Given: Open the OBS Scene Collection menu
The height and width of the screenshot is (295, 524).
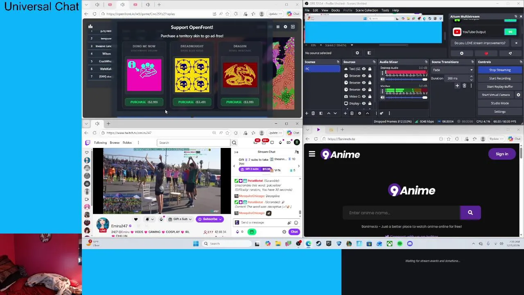Looking at the screenshot, I should pyautogui.click(x=367, y=10).
